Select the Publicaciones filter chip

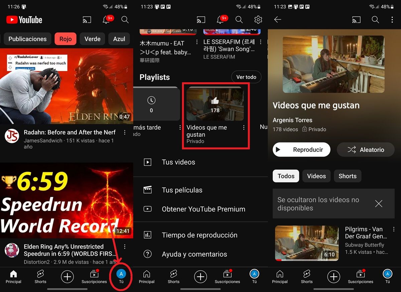(x=27, y=39)
